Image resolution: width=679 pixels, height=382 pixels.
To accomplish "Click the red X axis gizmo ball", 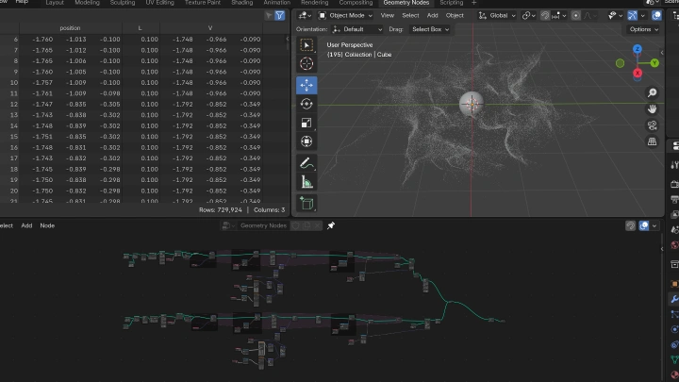I will click(x=638, y=74).
